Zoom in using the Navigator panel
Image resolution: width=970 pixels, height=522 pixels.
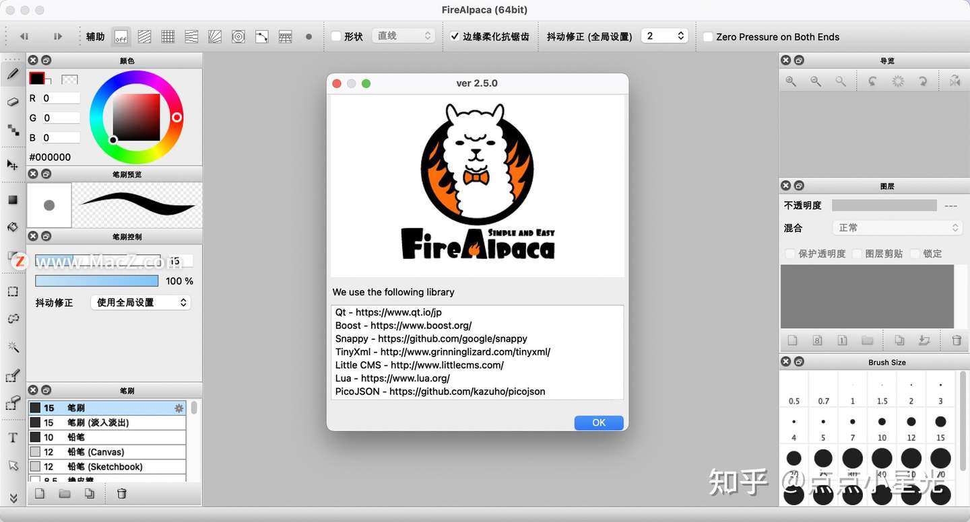point(791,81)
